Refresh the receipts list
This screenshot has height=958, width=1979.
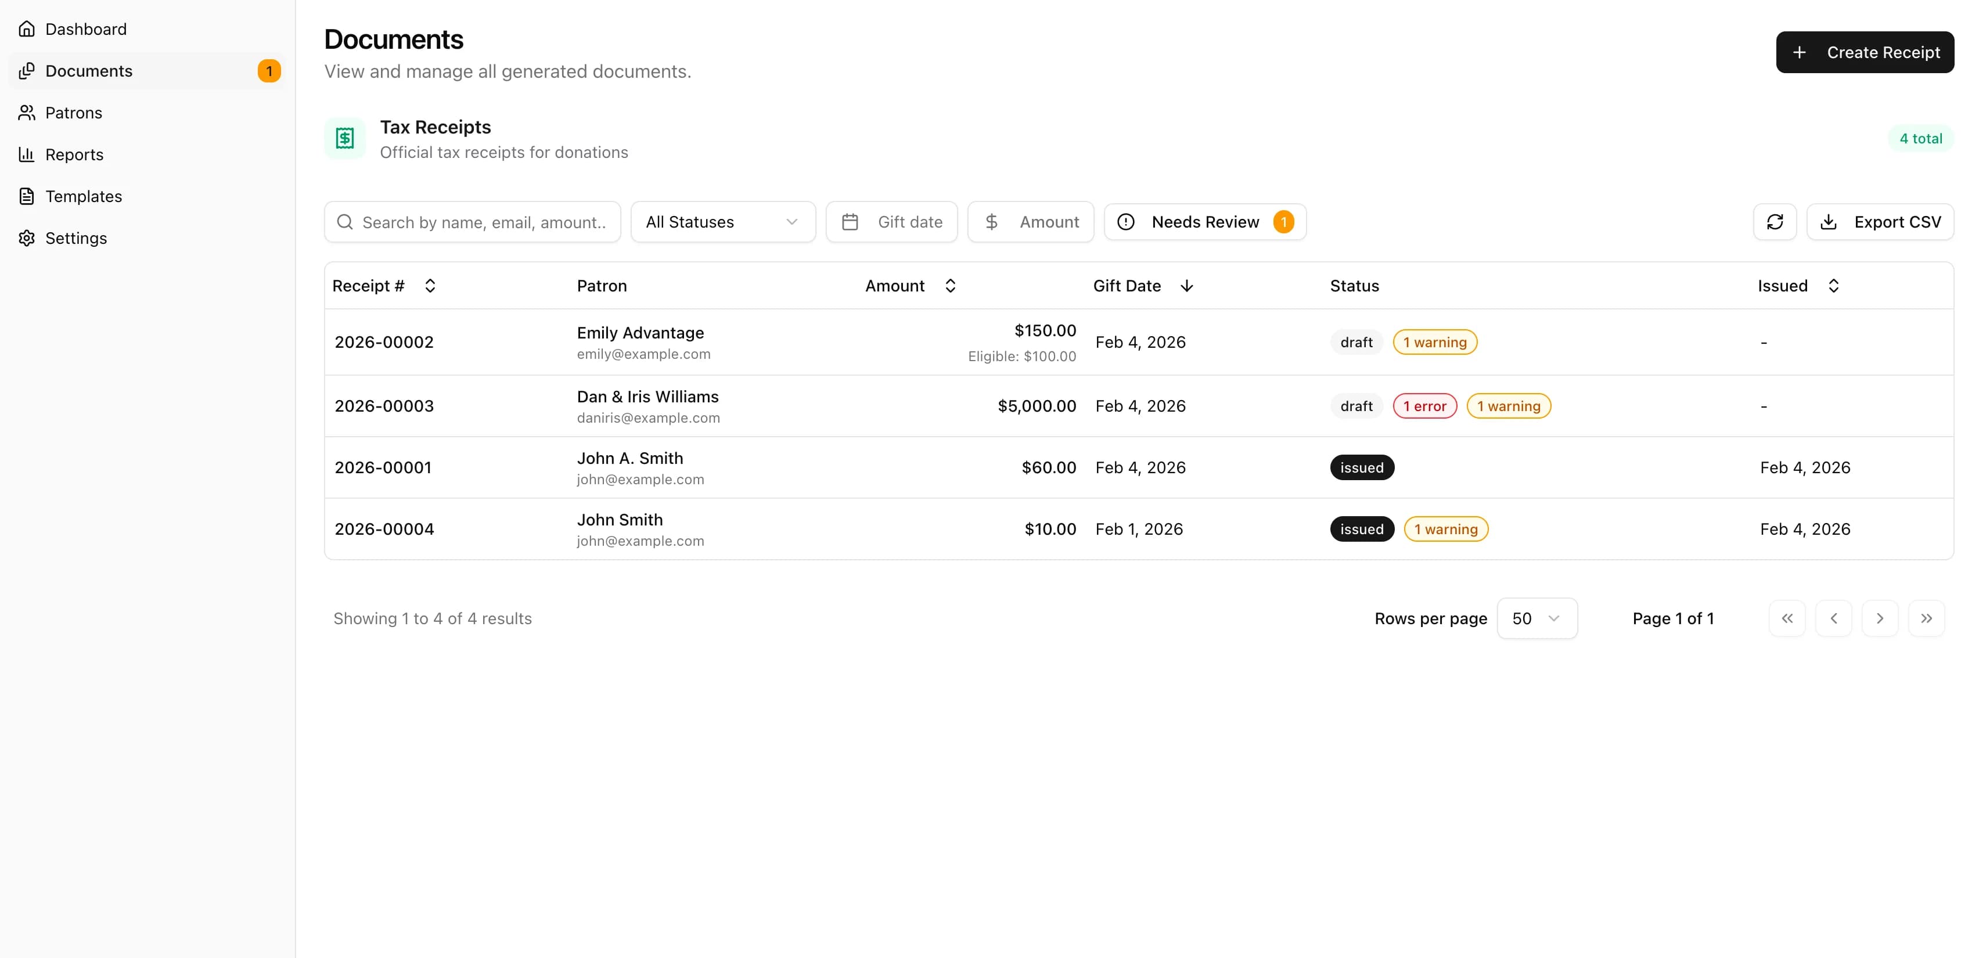[1774, 221]
